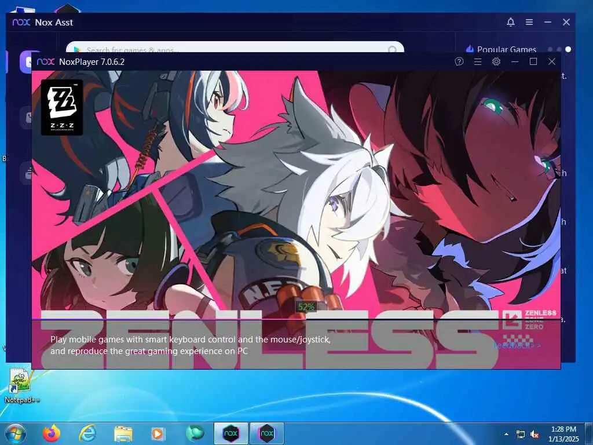Open the NoxPlayer title bar menu icon
The image size is (593, 445).
tap(478, 61)
